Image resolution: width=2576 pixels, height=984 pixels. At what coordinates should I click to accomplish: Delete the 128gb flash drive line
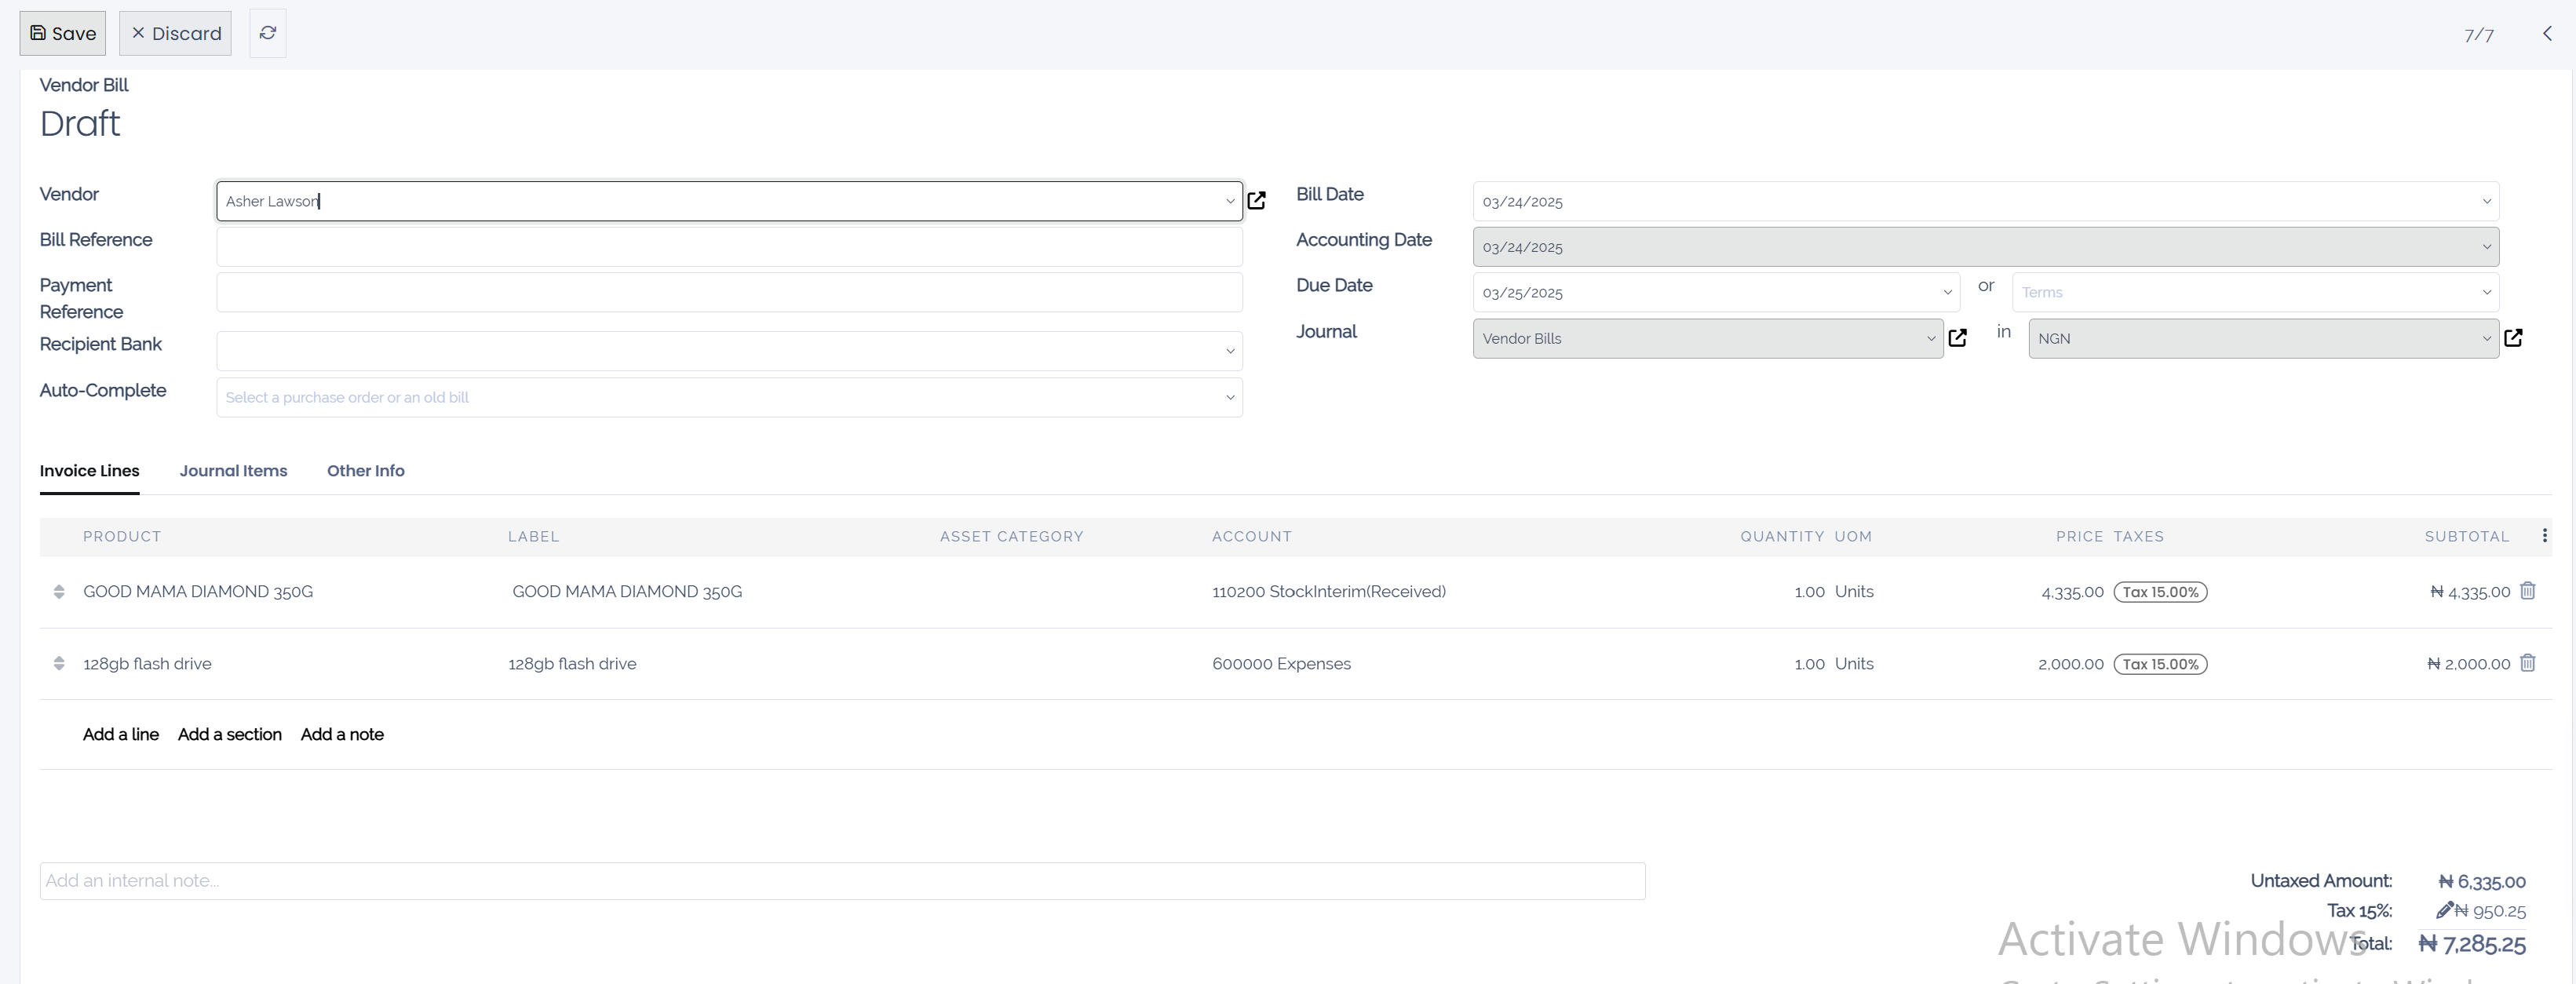[x=2527, y=663]
